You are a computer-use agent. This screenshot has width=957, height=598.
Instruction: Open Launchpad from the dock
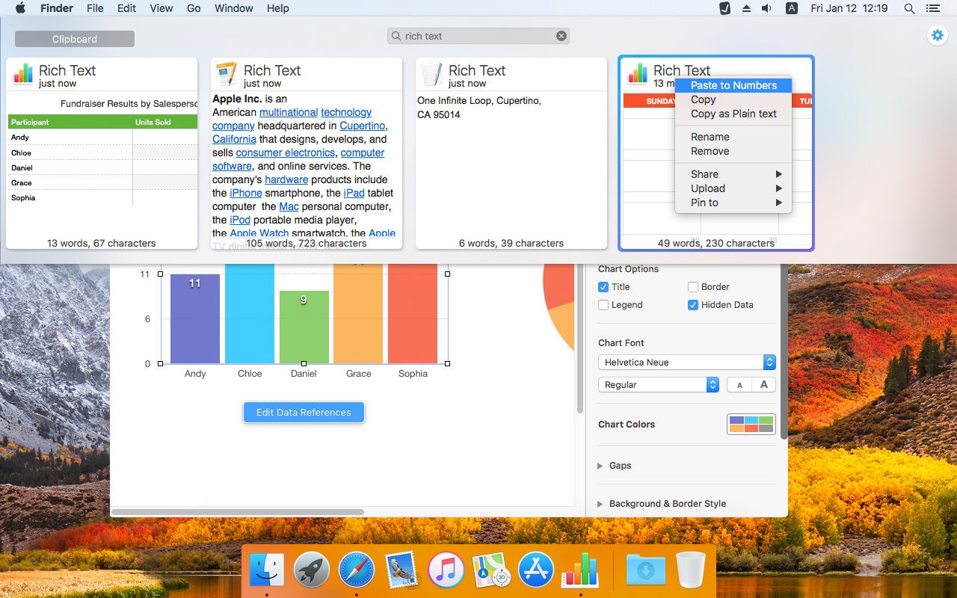312,570
